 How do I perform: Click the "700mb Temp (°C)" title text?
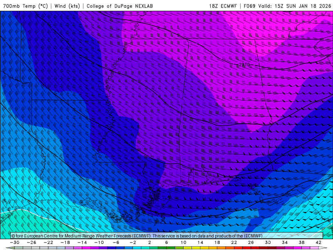pyautogui.click(x=25, y=6)
